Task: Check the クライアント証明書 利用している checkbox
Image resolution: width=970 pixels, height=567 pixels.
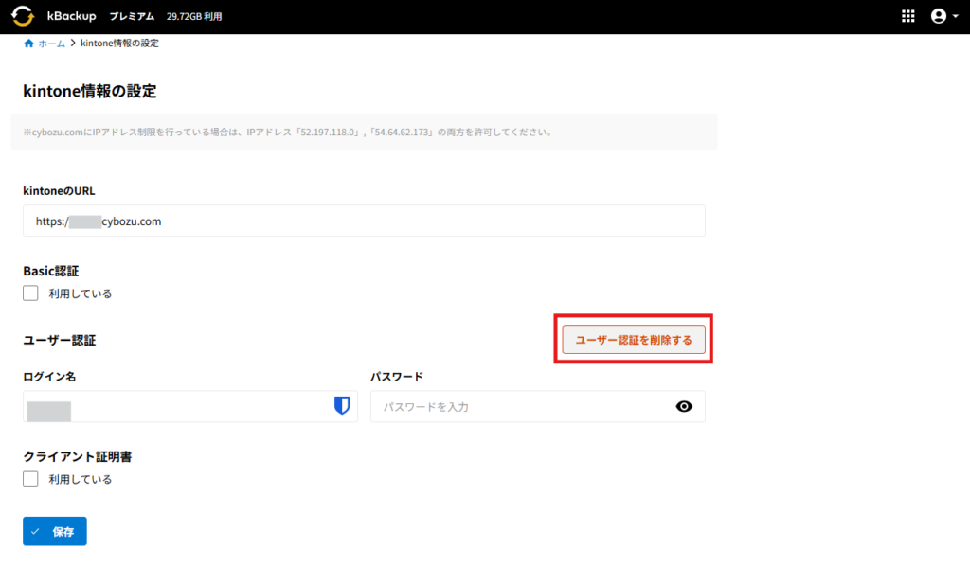Action: [x=31, y=479]
